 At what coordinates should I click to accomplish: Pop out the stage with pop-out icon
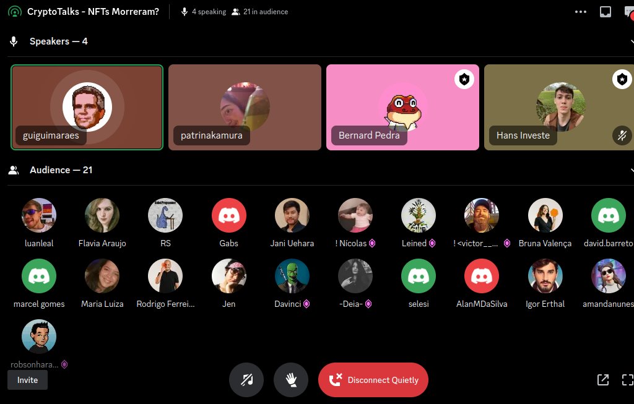click(603, 380)
